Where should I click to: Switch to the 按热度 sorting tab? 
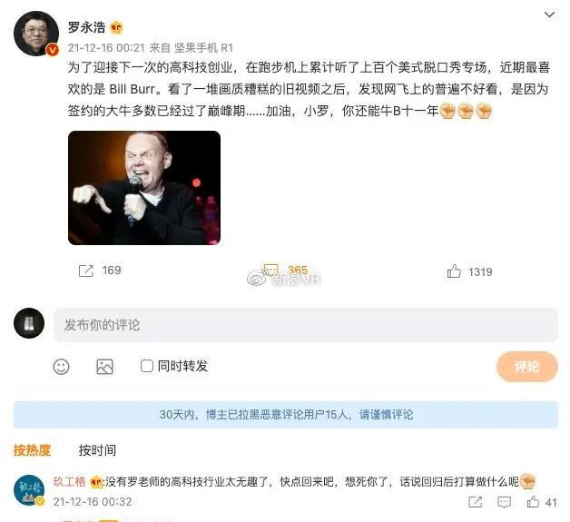32,450
